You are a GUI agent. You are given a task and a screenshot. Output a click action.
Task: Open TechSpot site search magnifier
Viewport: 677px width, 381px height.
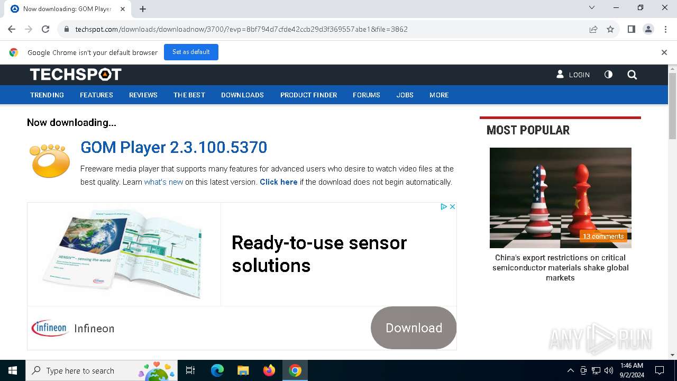632,75
